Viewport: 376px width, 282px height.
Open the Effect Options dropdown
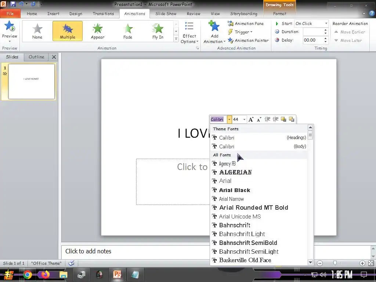click(x=189, y=33)
